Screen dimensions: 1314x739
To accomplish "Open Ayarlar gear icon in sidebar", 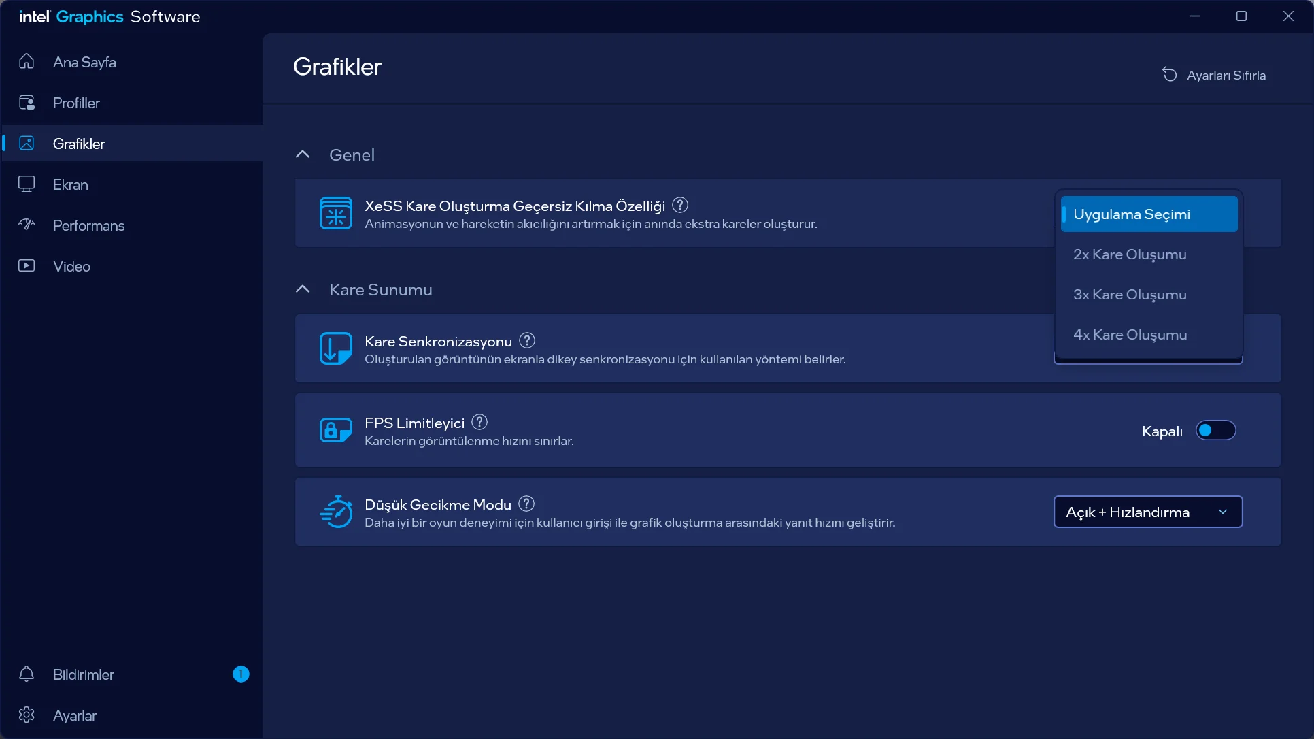I will click(27, 715).
